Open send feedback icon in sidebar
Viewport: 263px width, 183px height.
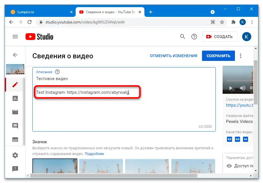pos(15,169)
